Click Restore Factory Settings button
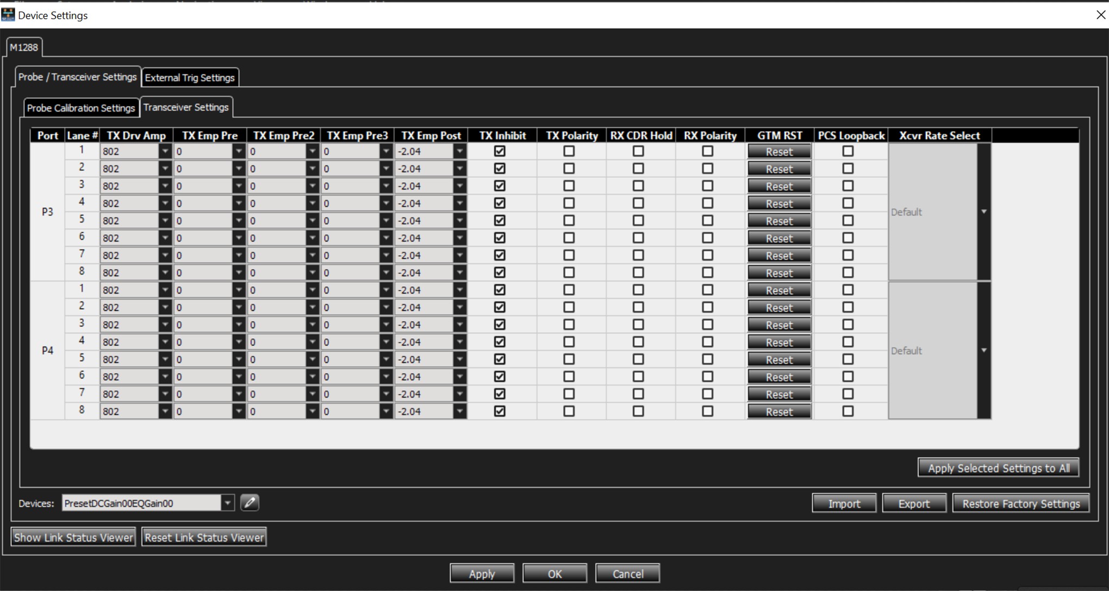Screen dimensions: 1109x591 [x=1021, y=504]
